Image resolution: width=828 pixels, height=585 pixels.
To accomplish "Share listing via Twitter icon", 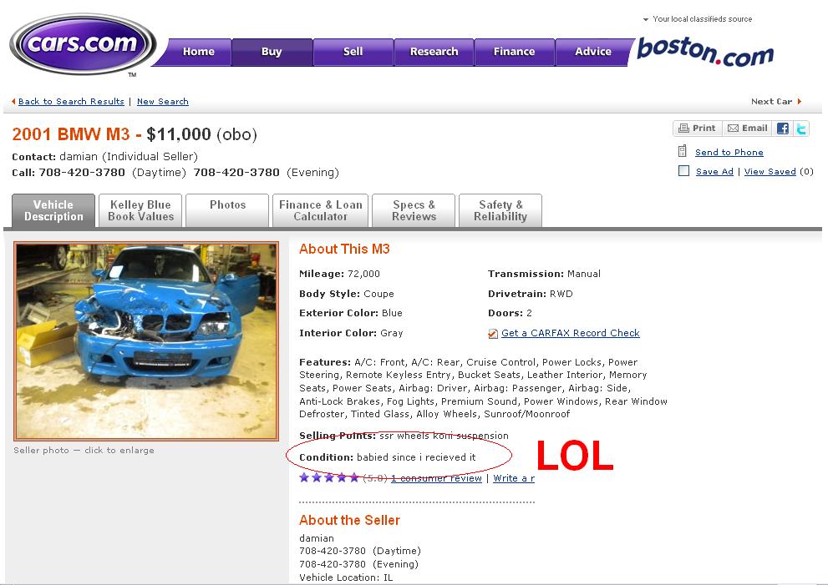I will pyautogui.click(x=801, y=129).
